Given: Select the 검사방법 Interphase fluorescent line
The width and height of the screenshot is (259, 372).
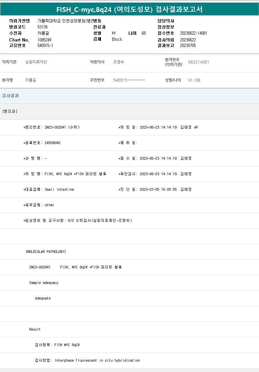Looking at the screenshot, I should tap(87, 360).
